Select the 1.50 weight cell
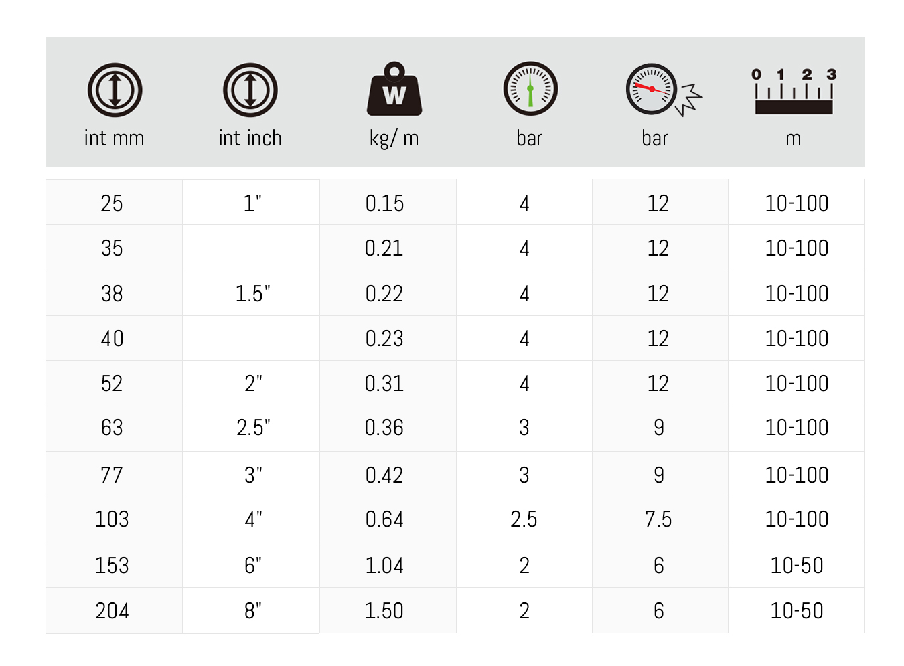Viewport: 904px width, 666px height. pos(384,611)
